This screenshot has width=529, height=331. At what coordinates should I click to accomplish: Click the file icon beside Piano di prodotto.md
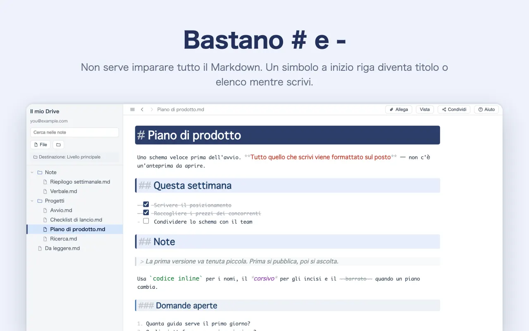click(45, 230)
